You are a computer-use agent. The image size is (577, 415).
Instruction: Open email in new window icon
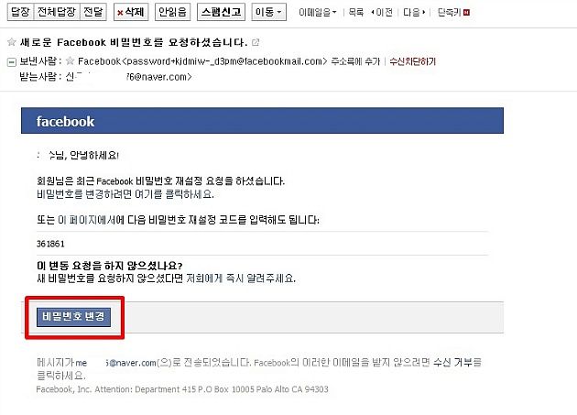click(x=256, y=42)
